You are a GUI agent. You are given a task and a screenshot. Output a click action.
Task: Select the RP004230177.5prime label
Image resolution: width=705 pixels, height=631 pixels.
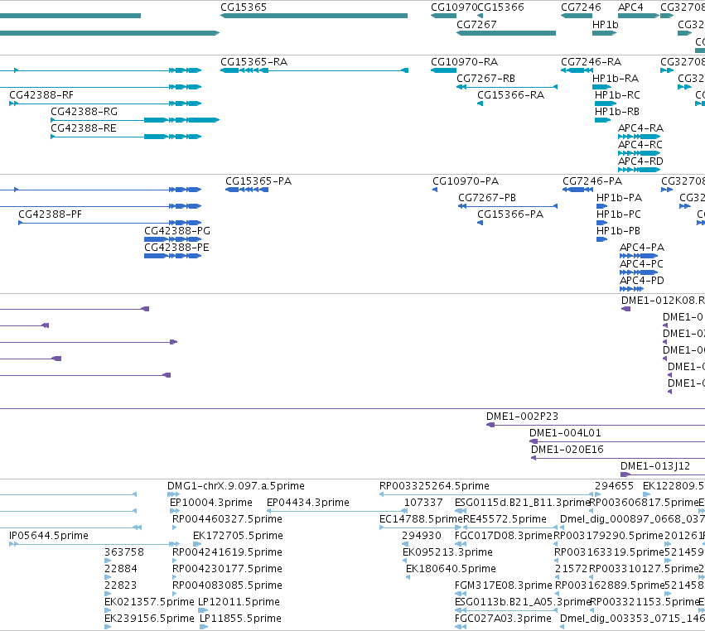pos(227,569)
